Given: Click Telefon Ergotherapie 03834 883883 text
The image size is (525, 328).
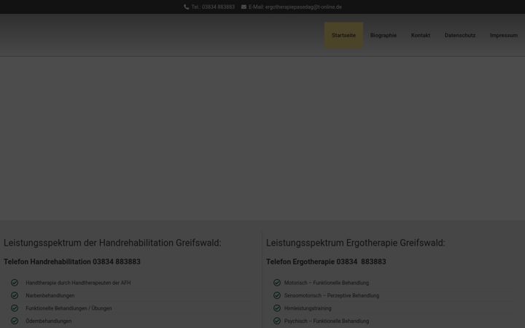Looking at the screenshot, I should point(326,262).
